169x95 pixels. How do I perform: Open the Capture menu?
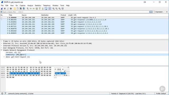pos(22,6)
